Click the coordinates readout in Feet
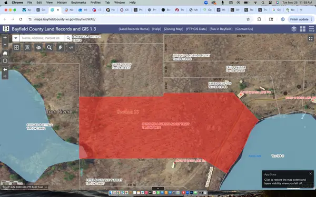 coord(25,187)
